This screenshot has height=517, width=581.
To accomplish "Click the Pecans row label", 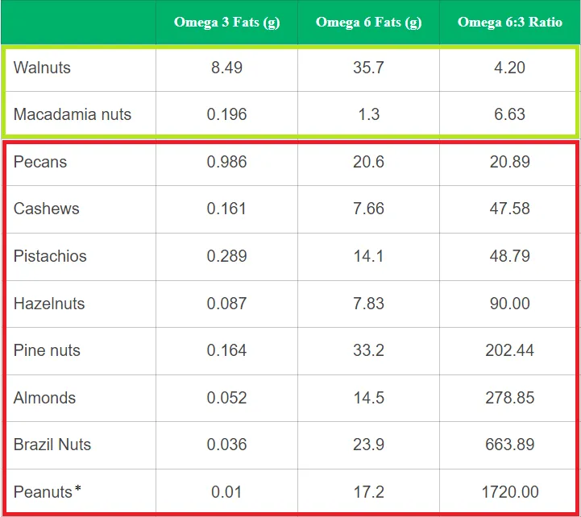I will [40, 162].
